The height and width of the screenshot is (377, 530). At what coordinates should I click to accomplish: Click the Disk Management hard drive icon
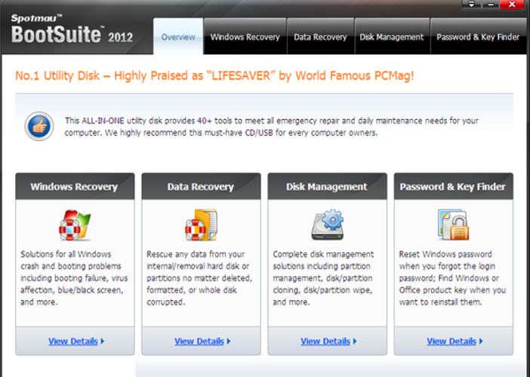tap(327, 225)
